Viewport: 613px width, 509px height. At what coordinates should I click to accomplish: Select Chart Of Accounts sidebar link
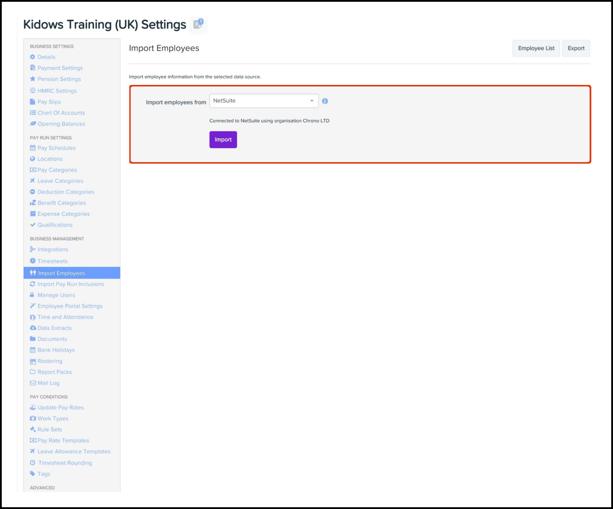(61, 113)
